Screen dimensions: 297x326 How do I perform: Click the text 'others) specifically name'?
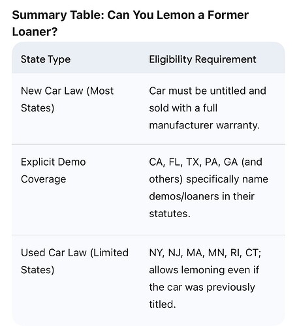click(x=209, y=179)
